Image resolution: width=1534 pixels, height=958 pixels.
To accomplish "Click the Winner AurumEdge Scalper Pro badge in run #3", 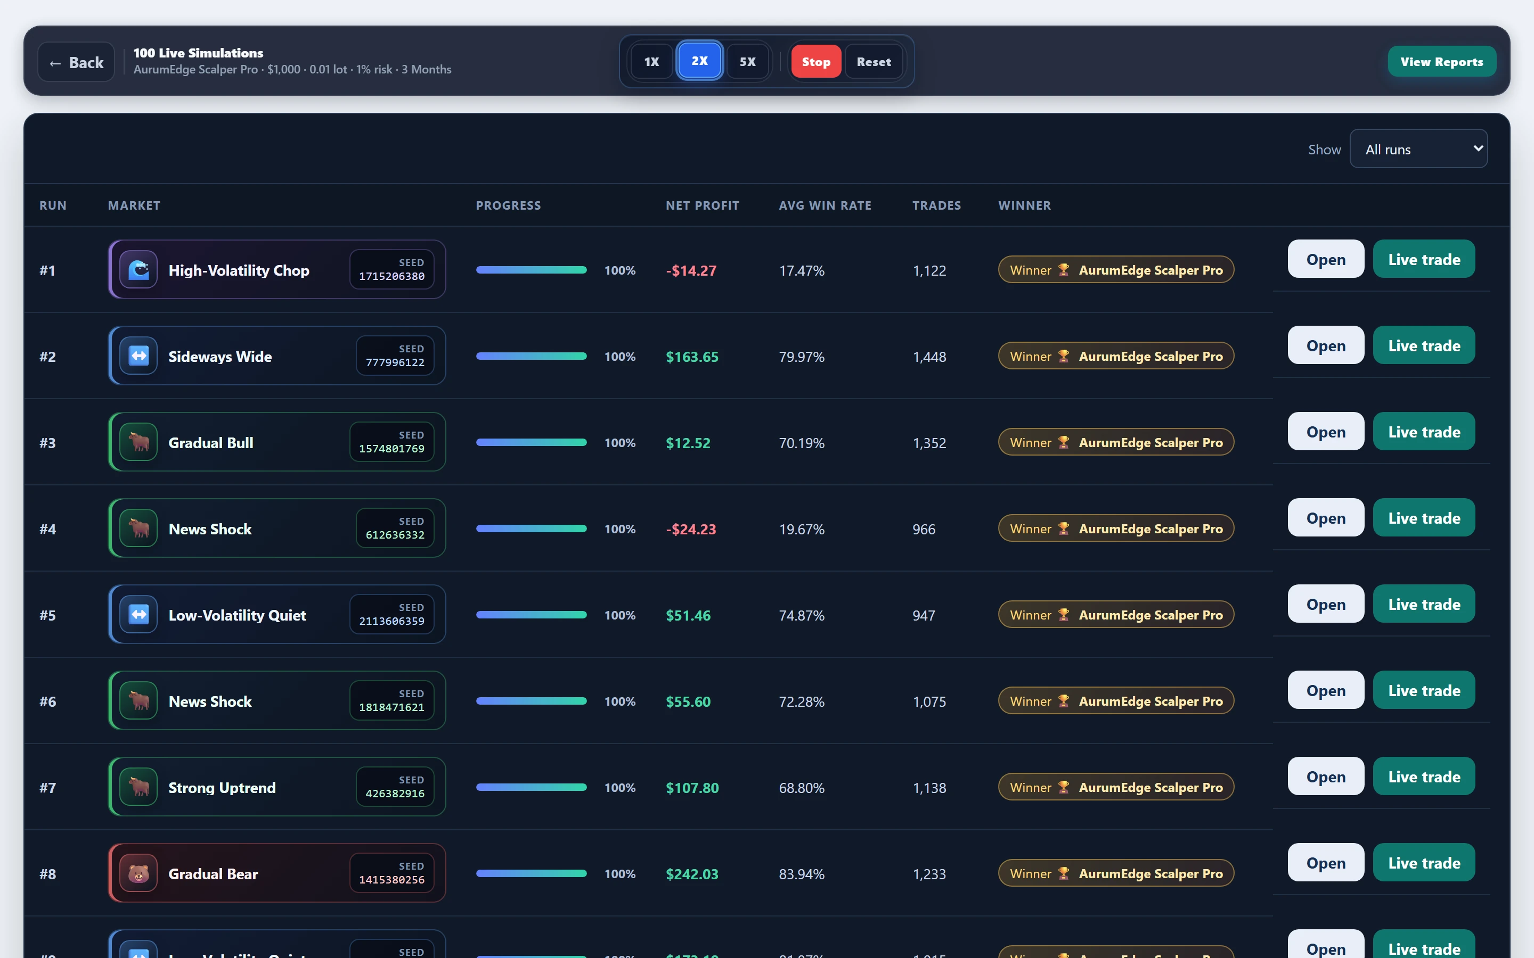I will [1116, 442].
